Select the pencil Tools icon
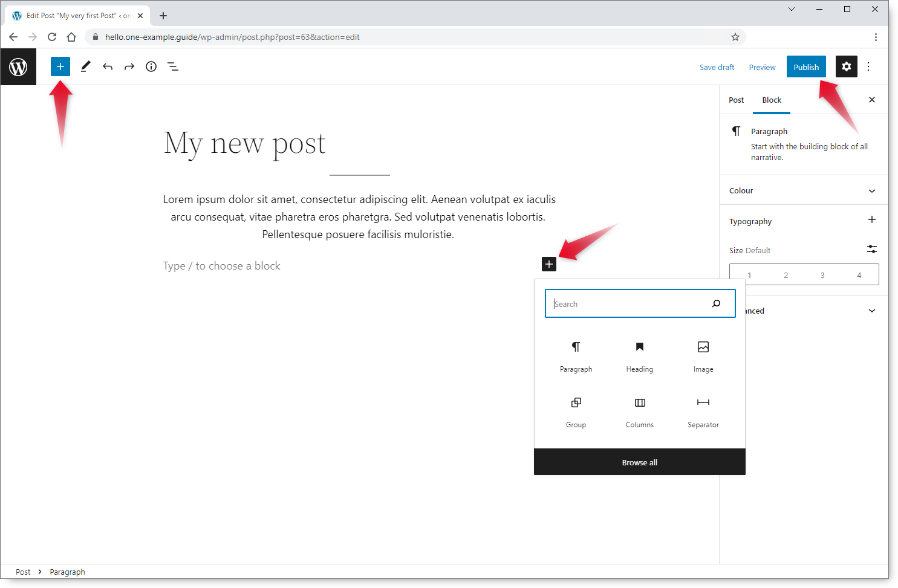This screenshot has height=588, width=898. [85, 66]
